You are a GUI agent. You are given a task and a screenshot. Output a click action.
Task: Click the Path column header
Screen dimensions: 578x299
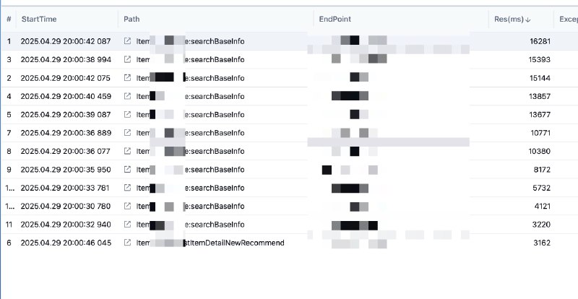(132, 19)
